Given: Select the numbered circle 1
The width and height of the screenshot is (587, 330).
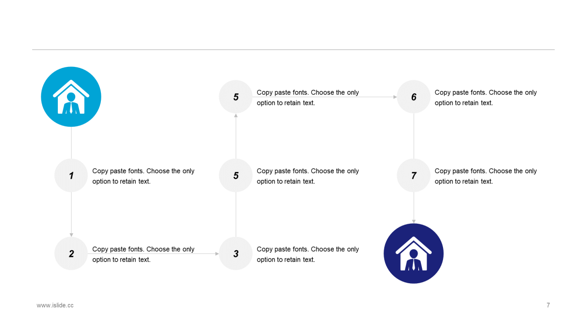Looking at the screenshot, I should [x=71, y=175].
